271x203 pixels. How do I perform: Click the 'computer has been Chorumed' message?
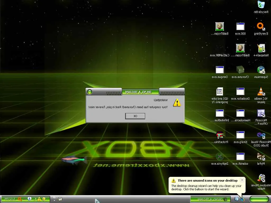[128, 107]
